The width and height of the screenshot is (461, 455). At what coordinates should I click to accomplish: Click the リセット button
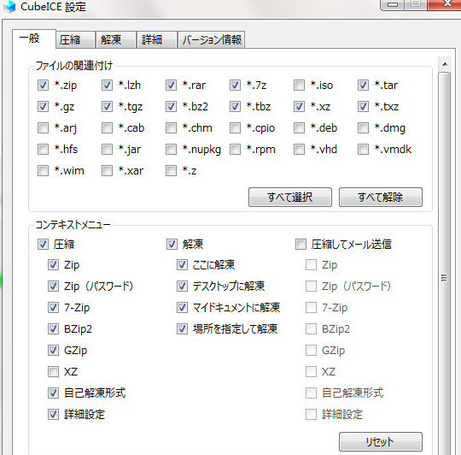pyautogui.click(x=381, y=441)
